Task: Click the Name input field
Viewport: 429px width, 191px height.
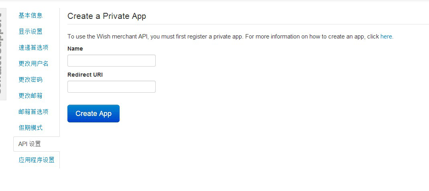Action: [112, 61]
